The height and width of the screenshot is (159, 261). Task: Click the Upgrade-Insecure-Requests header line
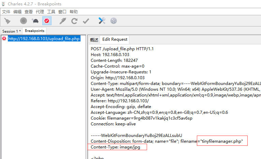(121, 72)
